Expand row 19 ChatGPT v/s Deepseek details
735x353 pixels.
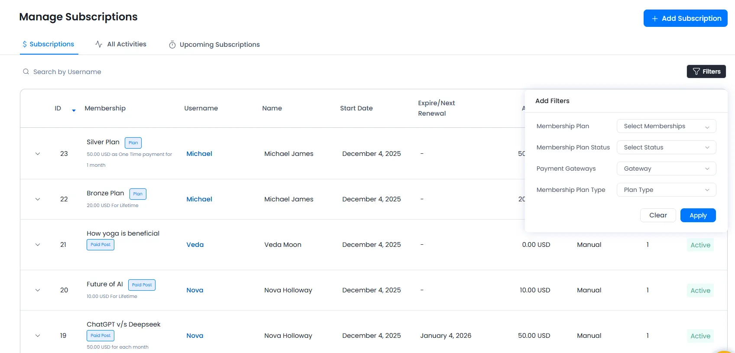38,336
